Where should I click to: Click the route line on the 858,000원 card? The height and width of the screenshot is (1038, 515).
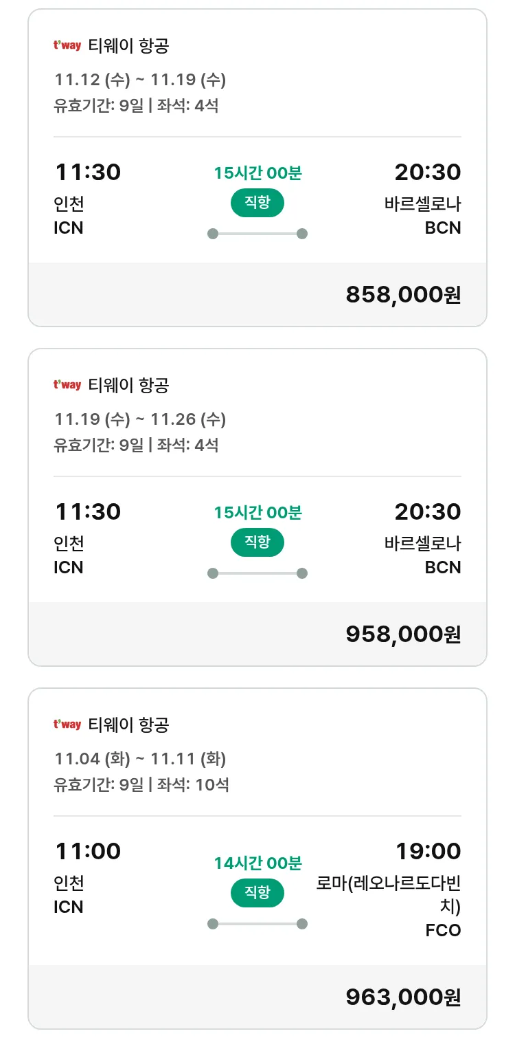click(x=257, y=234)
